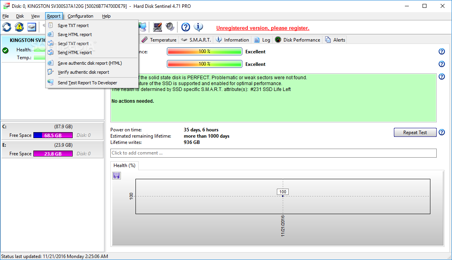The height and width of the screenshot is (260, 452).
Task: Click the application icon in the title bar
Action: pyautogui.click(x=6, y=6)
